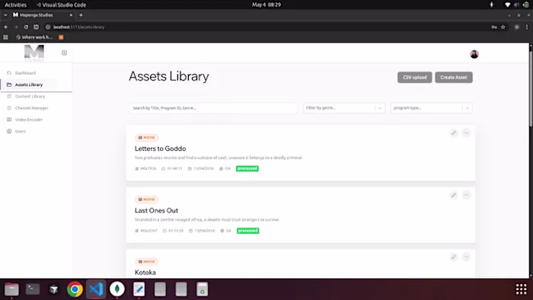This screenshot has height=300, width=533.
Task: Open user avatar profile menu
Action: [474, 54]
